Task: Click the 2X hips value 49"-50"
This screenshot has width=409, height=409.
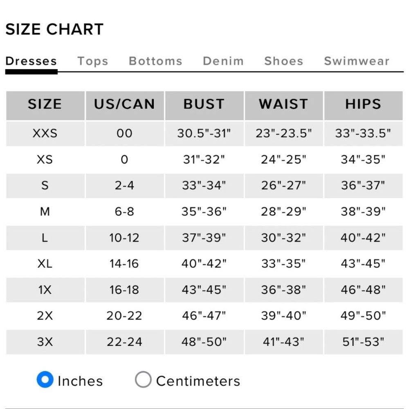Action: 363,316
